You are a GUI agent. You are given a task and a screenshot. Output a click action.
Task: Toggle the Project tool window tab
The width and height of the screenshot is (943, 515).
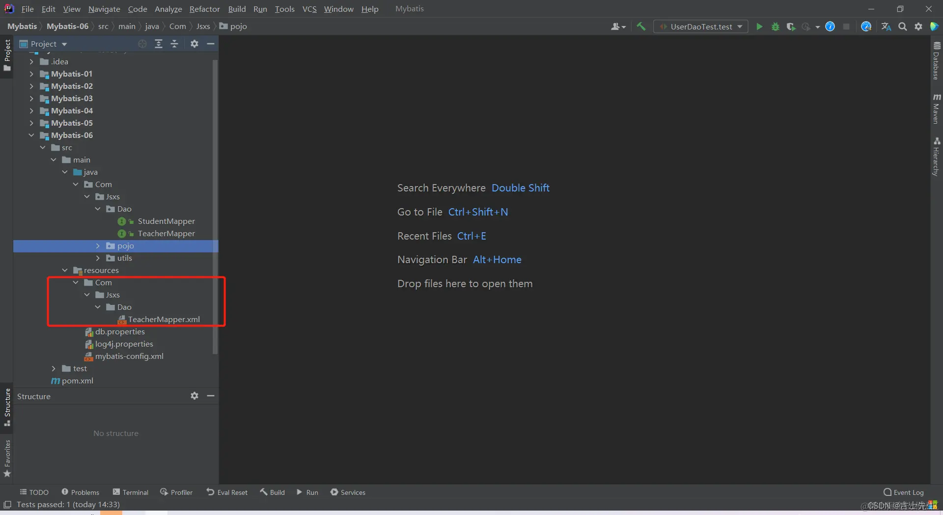coord(7,55)
